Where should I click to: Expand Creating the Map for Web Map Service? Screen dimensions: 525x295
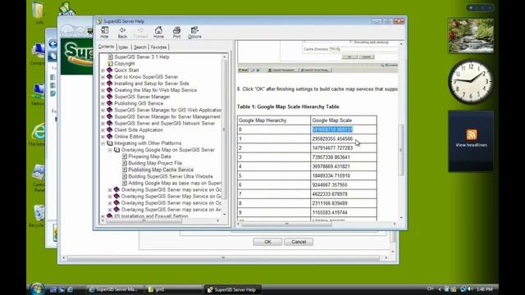tap(103, 90)
